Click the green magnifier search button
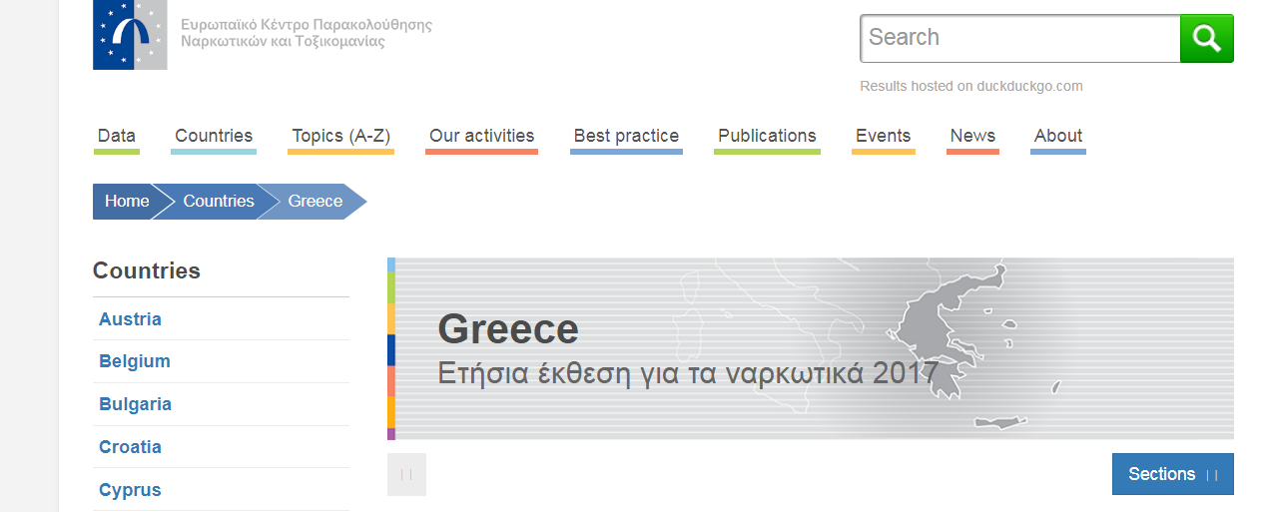The width and height of the screenshot is (1269, 512). [1207, 39]
